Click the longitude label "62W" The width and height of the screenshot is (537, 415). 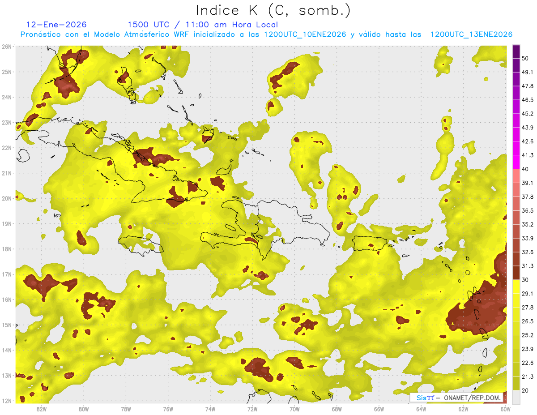point(464,409)
